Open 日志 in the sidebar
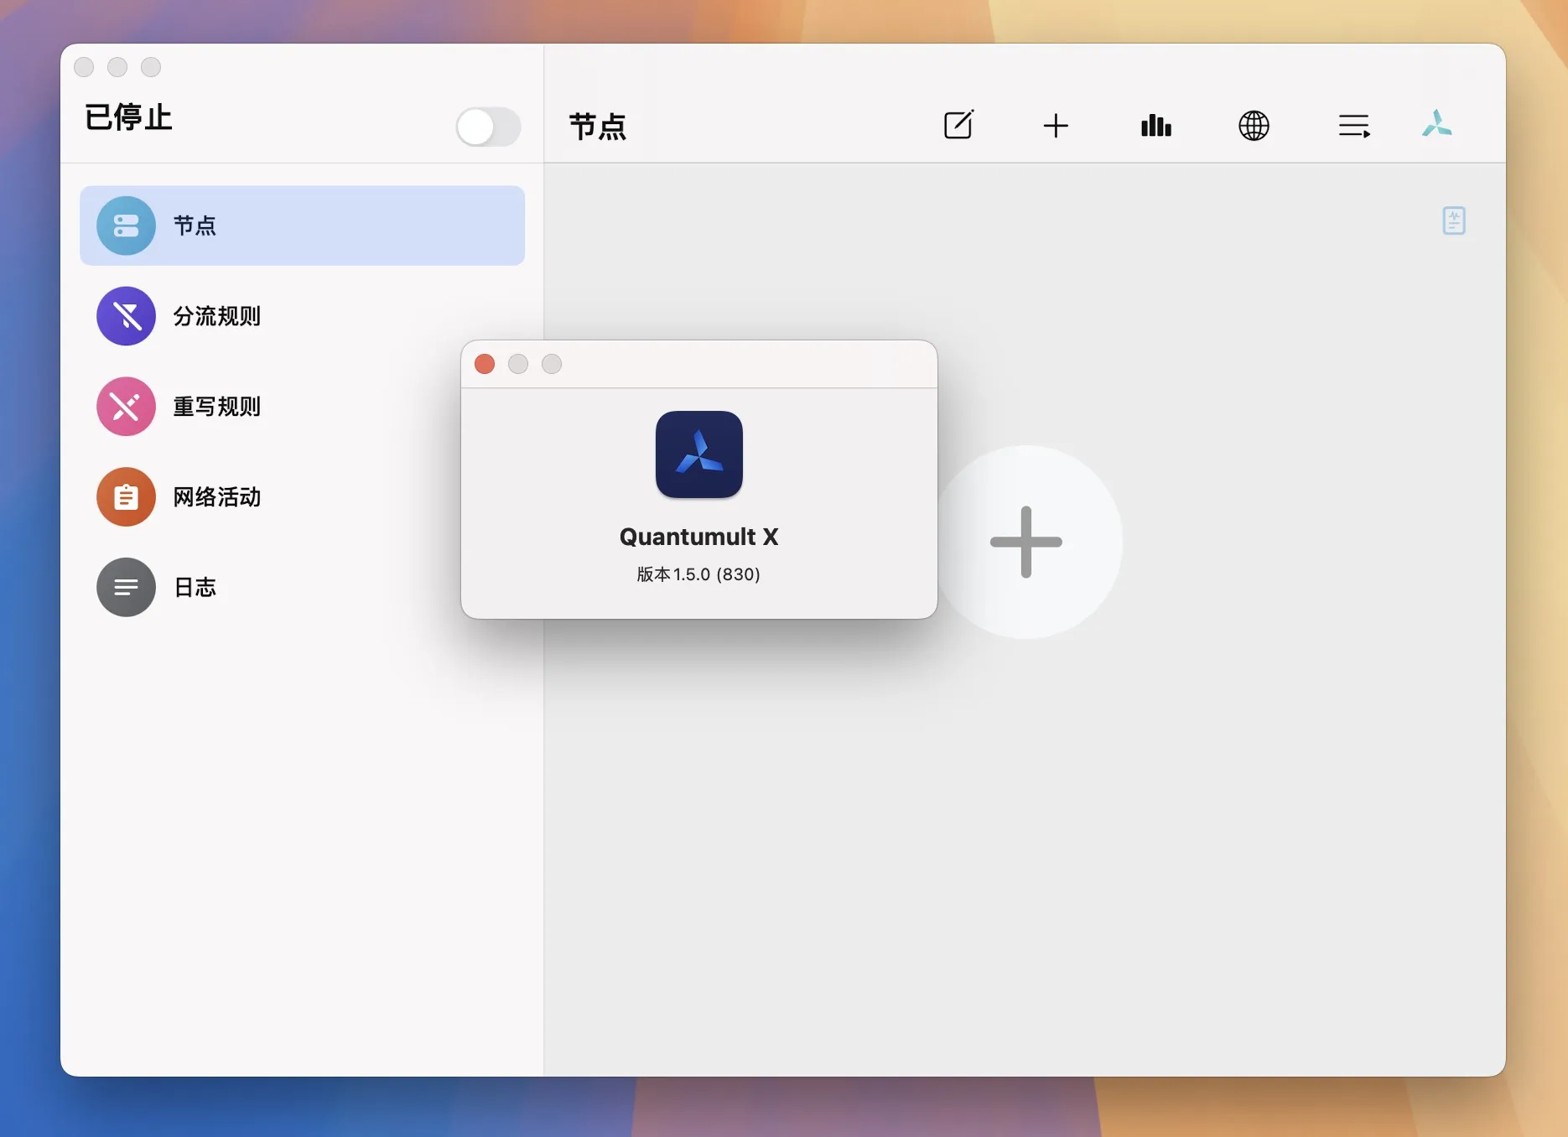Viewport: 1568px width, 1137px height. (302, 587)
